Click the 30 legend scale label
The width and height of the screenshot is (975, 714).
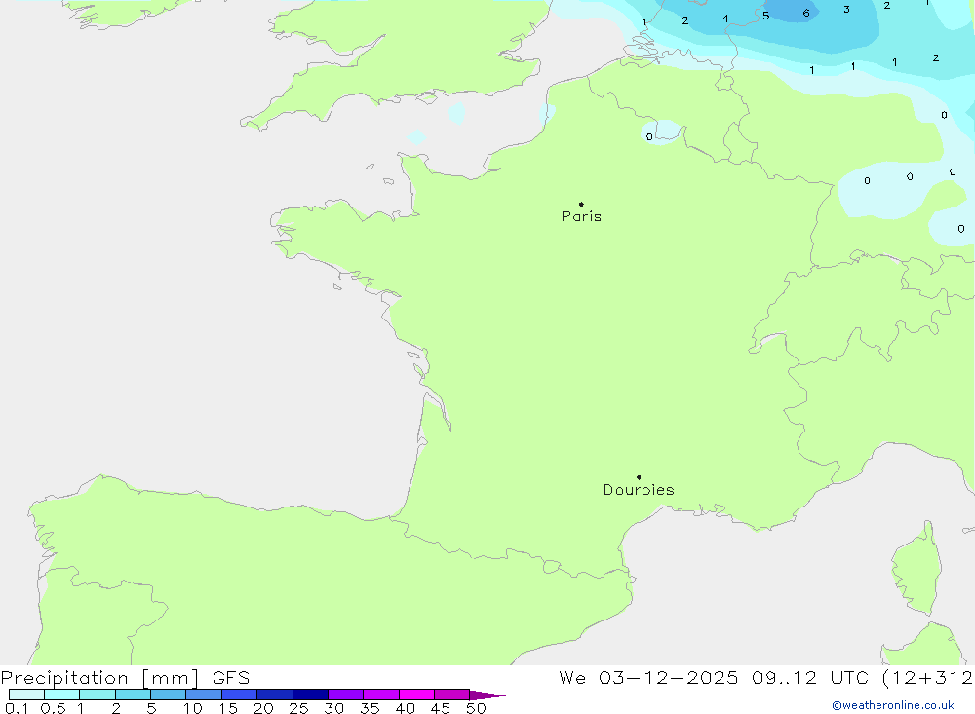coord(333,708)
